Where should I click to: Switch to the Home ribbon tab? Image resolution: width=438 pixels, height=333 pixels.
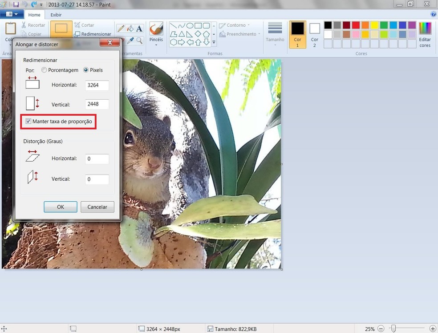(34, 15)
